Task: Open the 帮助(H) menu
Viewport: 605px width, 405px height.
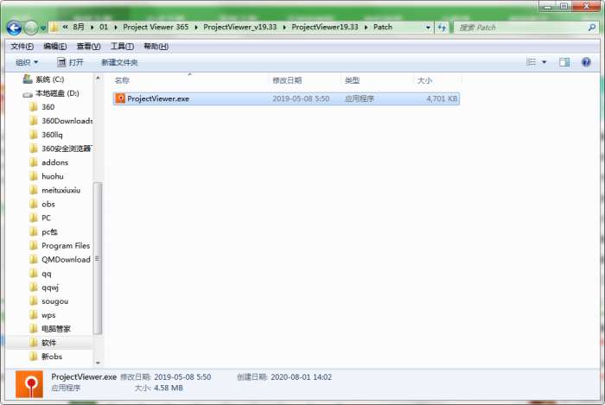Action: 156,47
